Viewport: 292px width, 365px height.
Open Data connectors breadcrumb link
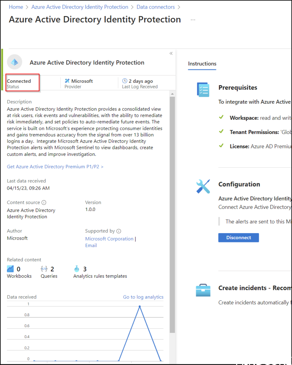point(155,7)
